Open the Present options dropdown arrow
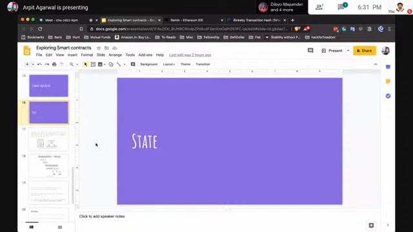This screenshot has width=413, height=232. coord(348,51)
